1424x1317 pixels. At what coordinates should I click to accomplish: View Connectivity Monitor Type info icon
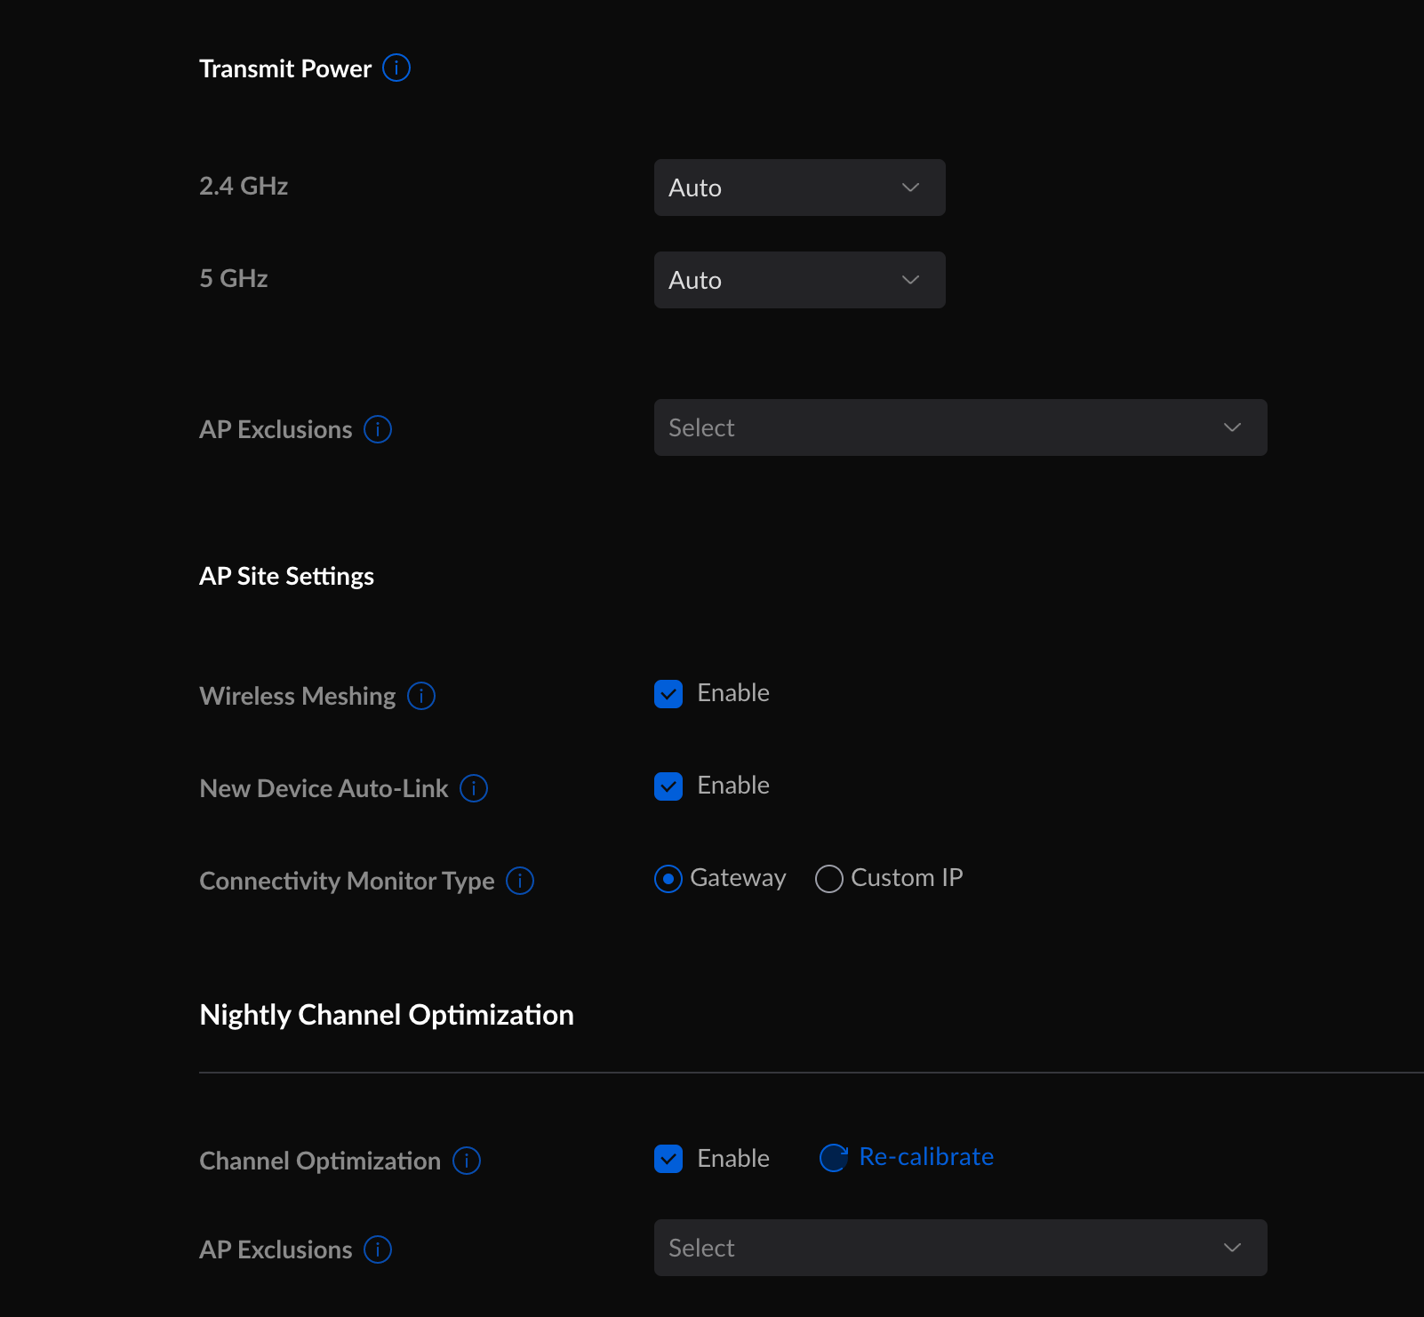click(x=519, y=881)
